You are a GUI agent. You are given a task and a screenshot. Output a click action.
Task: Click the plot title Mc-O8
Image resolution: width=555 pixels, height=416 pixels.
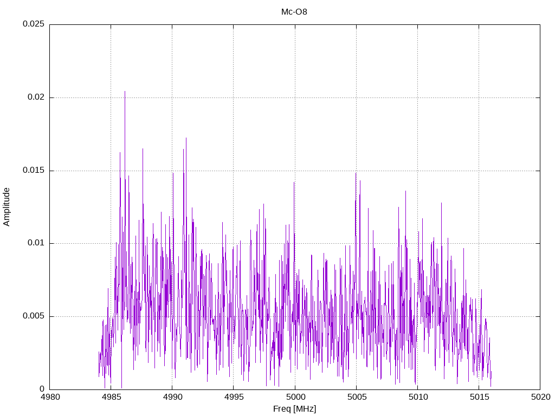tap(294, 12)
